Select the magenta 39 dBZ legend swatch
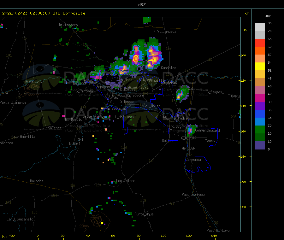The height and width of the screenshot is (240, 284). coord(260,98)
